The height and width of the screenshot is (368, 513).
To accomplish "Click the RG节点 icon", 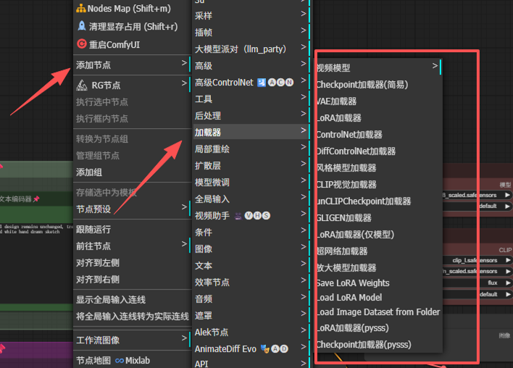I will pos(81,85).
